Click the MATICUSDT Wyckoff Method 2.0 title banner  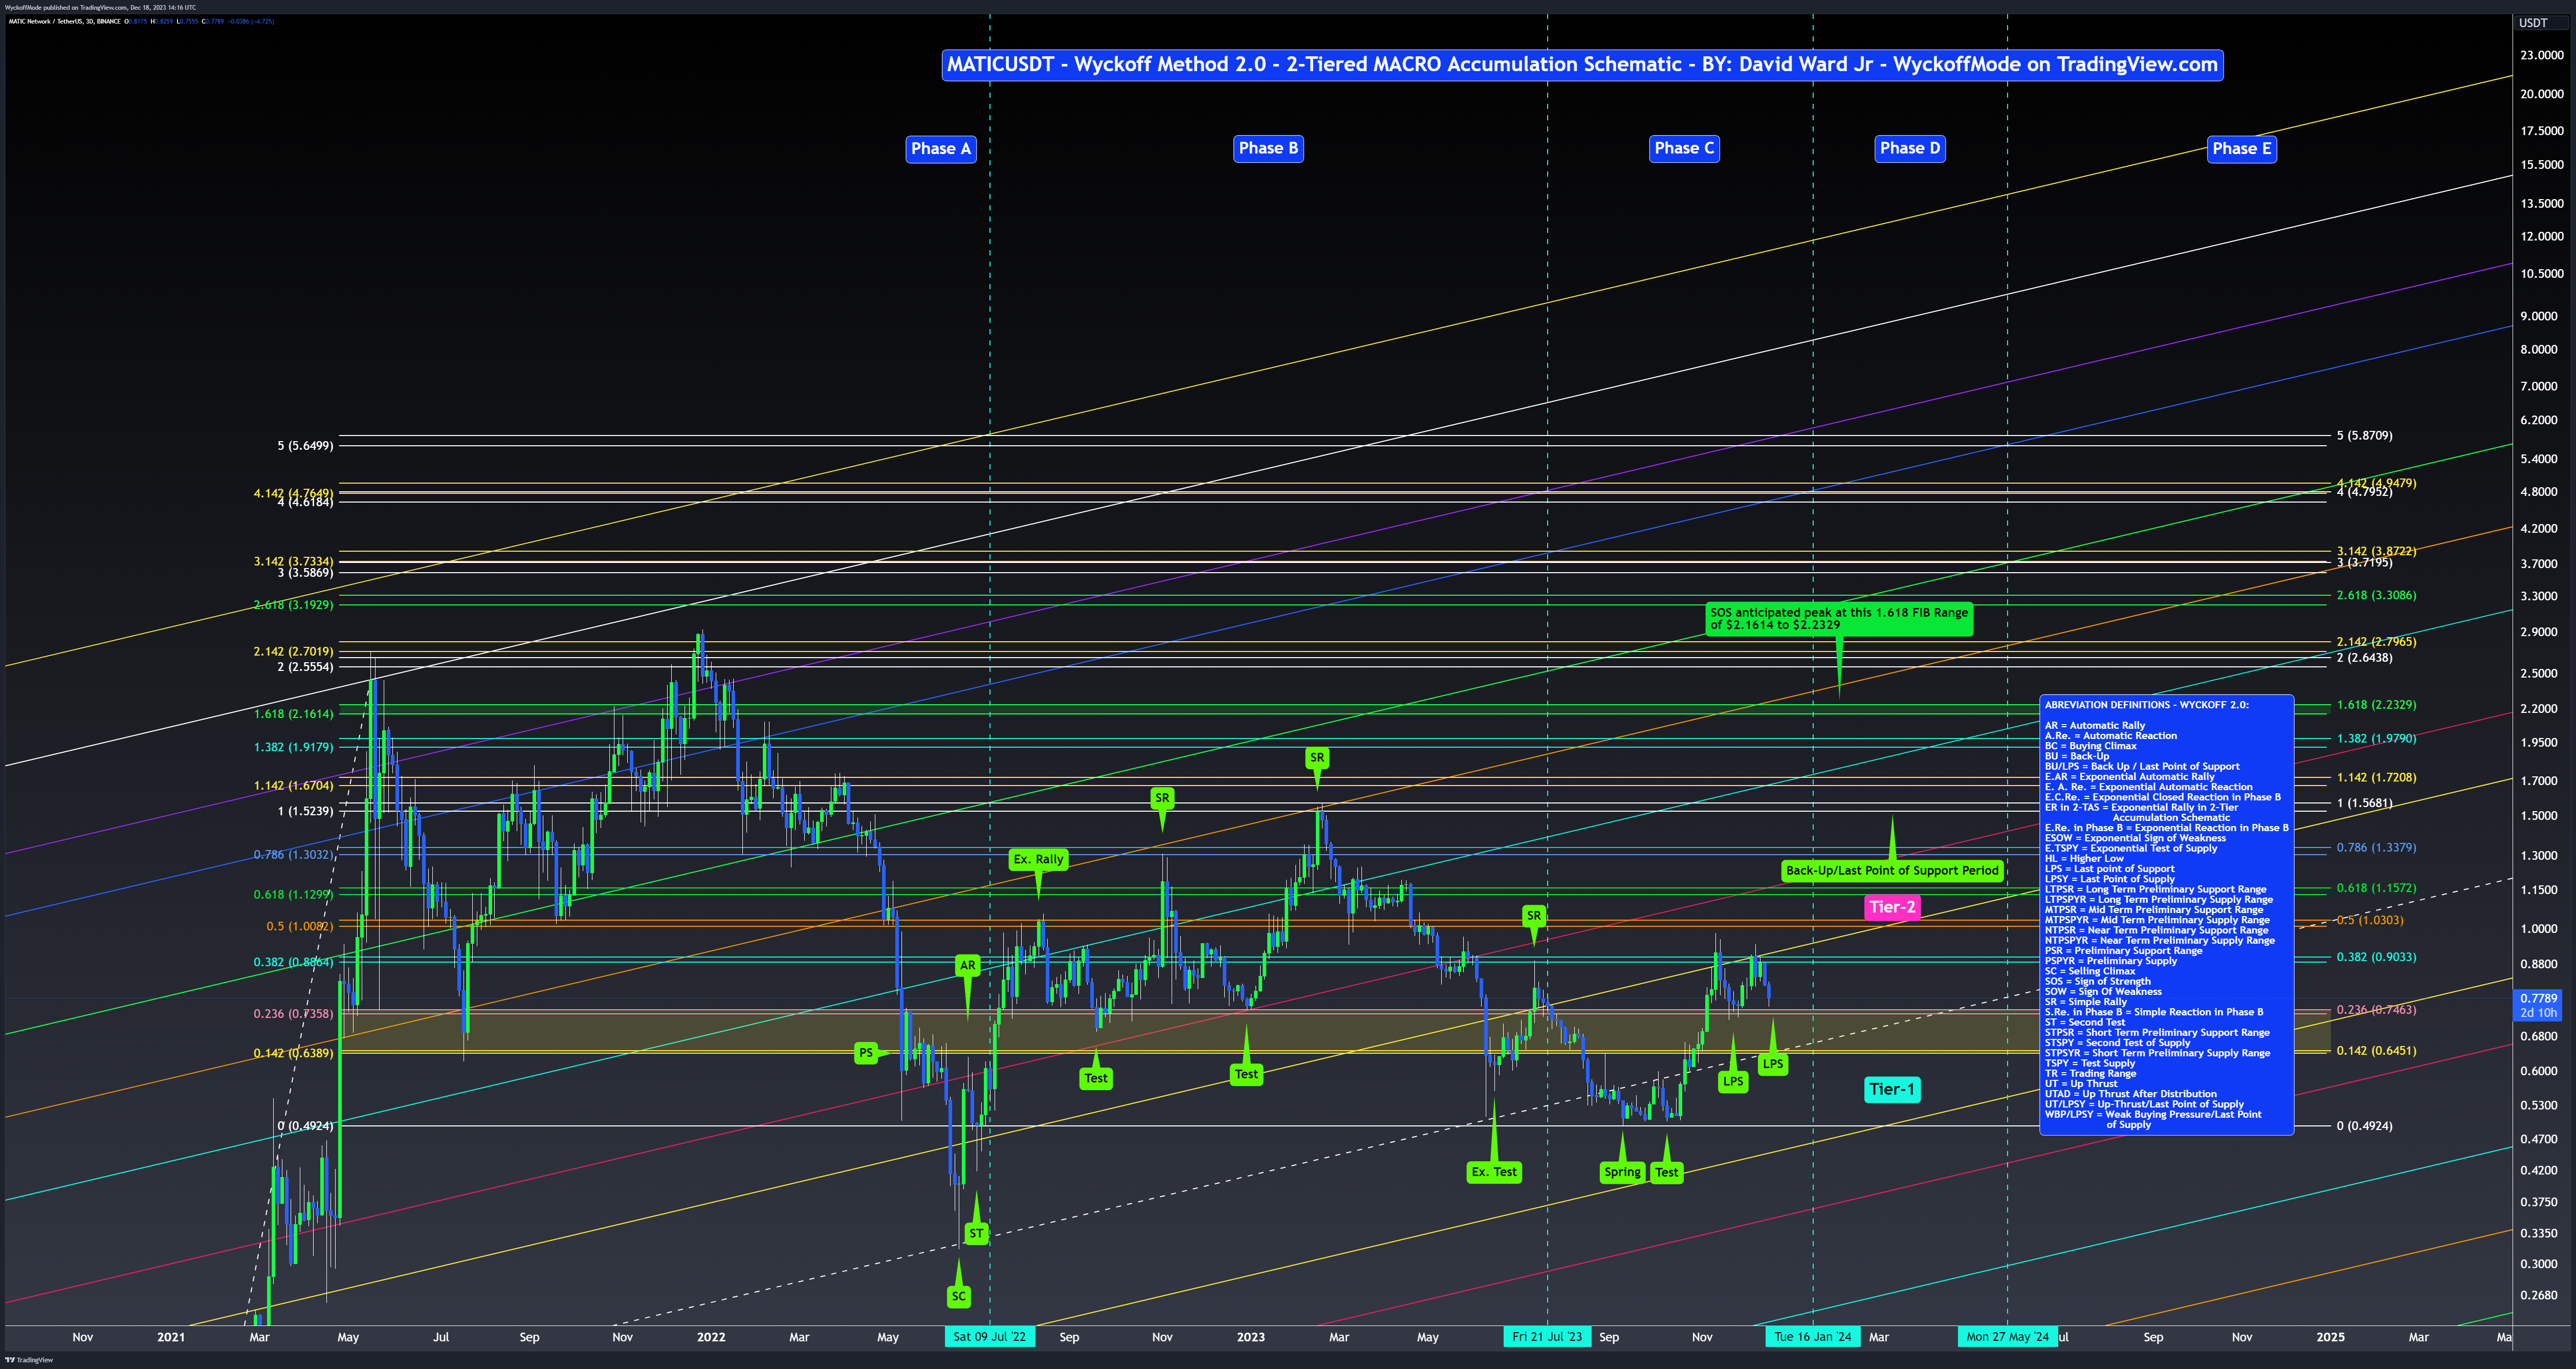click(x=1582, y=65)
